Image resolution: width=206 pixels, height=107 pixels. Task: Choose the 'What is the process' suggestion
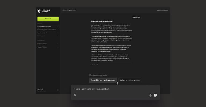click(x=130, y=80)
